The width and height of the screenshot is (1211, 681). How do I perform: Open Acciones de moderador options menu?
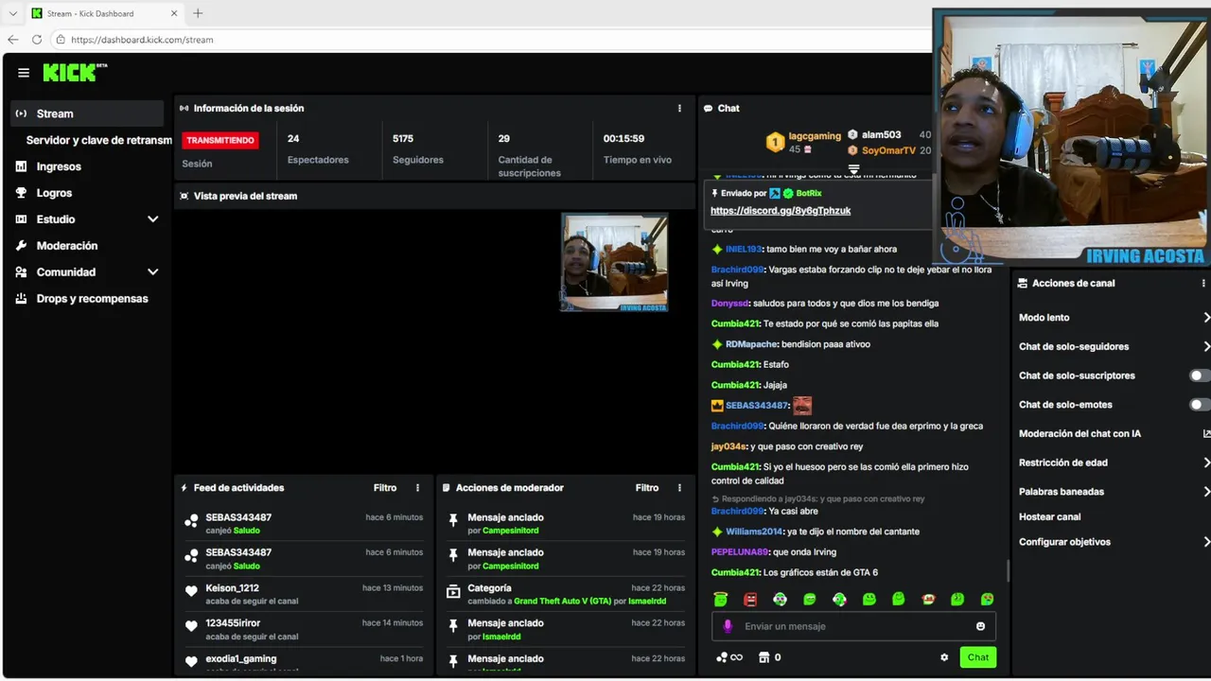click(x=679, y=488)
